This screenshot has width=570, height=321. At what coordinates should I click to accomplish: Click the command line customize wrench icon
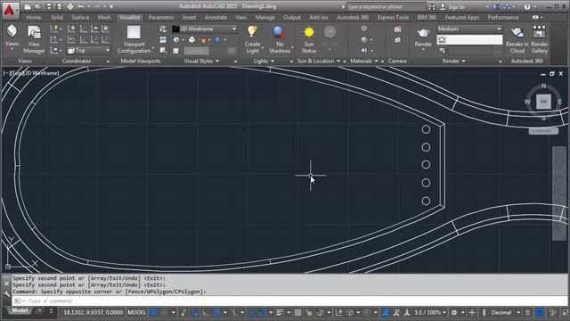tap(6, 293)
